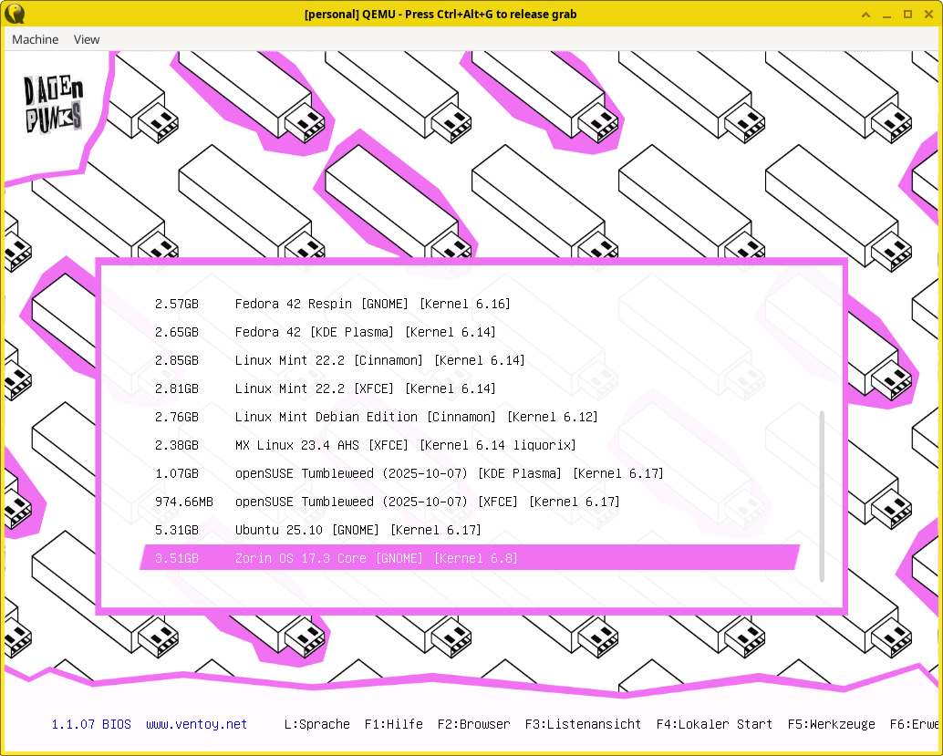
Task: Open the Machine menu
Action: [x=36, y=39]
